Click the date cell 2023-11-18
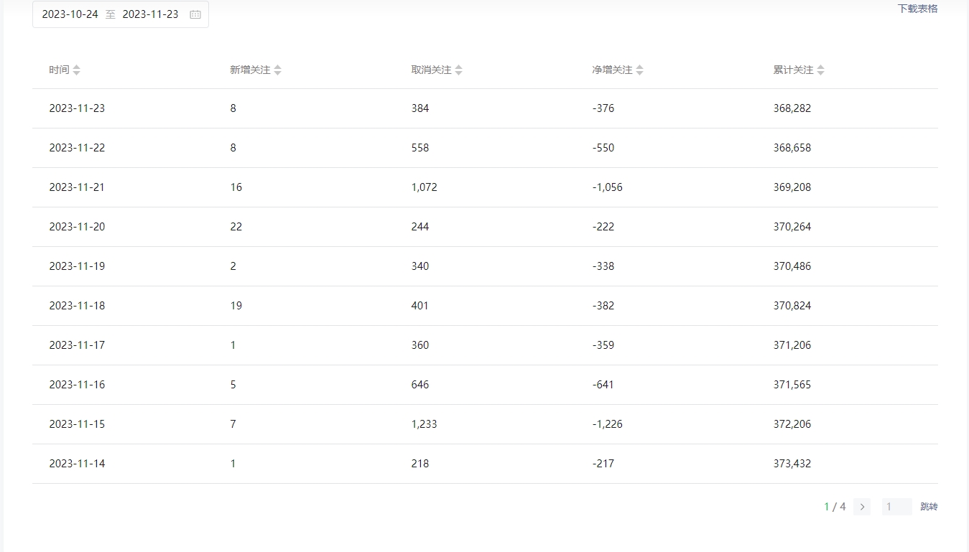969x552 pixels. 77,306
